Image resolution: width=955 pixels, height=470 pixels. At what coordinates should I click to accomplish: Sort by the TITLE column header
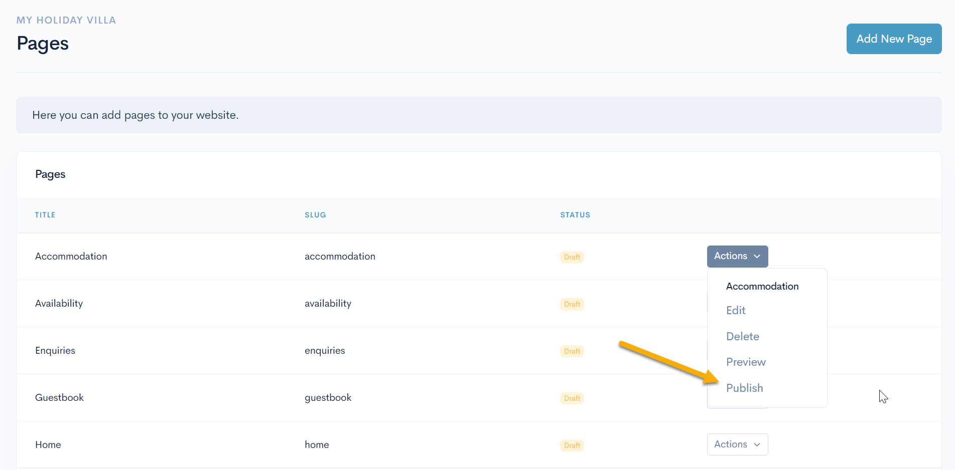45,215
